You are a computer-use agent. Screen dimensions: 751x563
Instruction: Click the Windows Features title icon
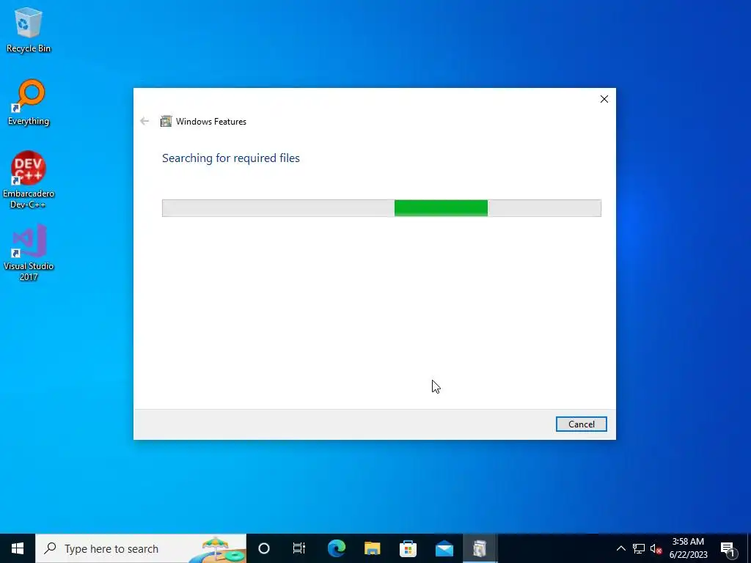click(166, 121)
